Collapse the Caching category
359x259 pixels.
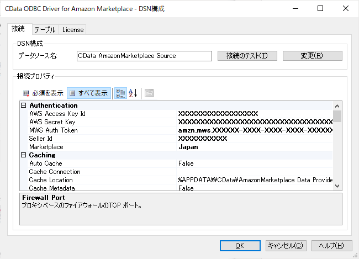[23, 155]
